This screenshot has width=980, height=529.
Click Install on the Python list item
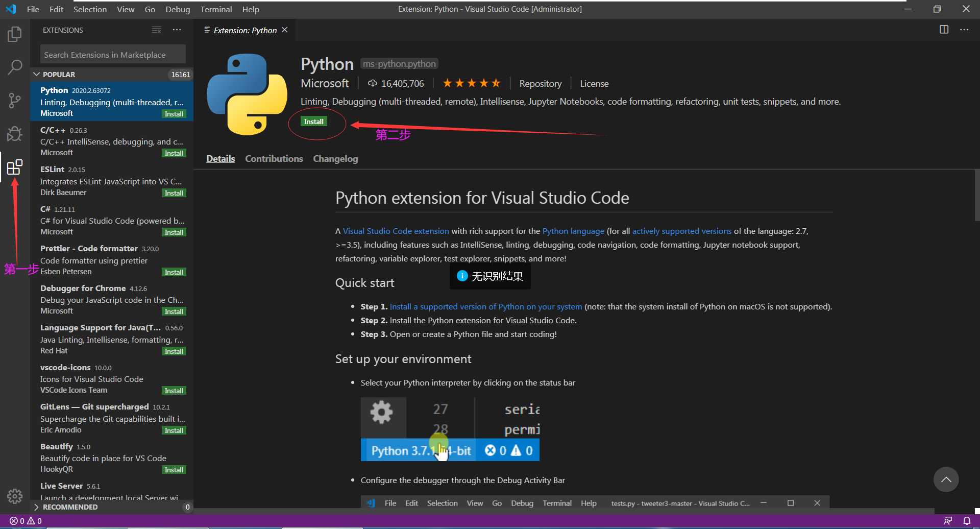(174, 114)
